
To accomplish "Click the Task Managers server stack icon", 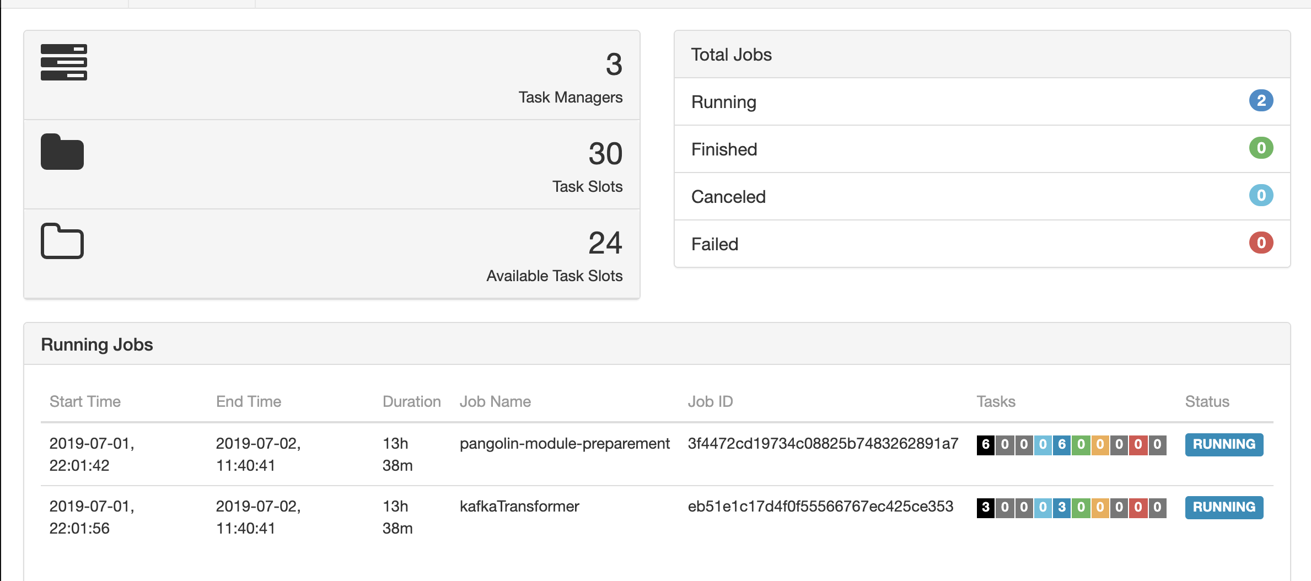I will click(64, 62).
